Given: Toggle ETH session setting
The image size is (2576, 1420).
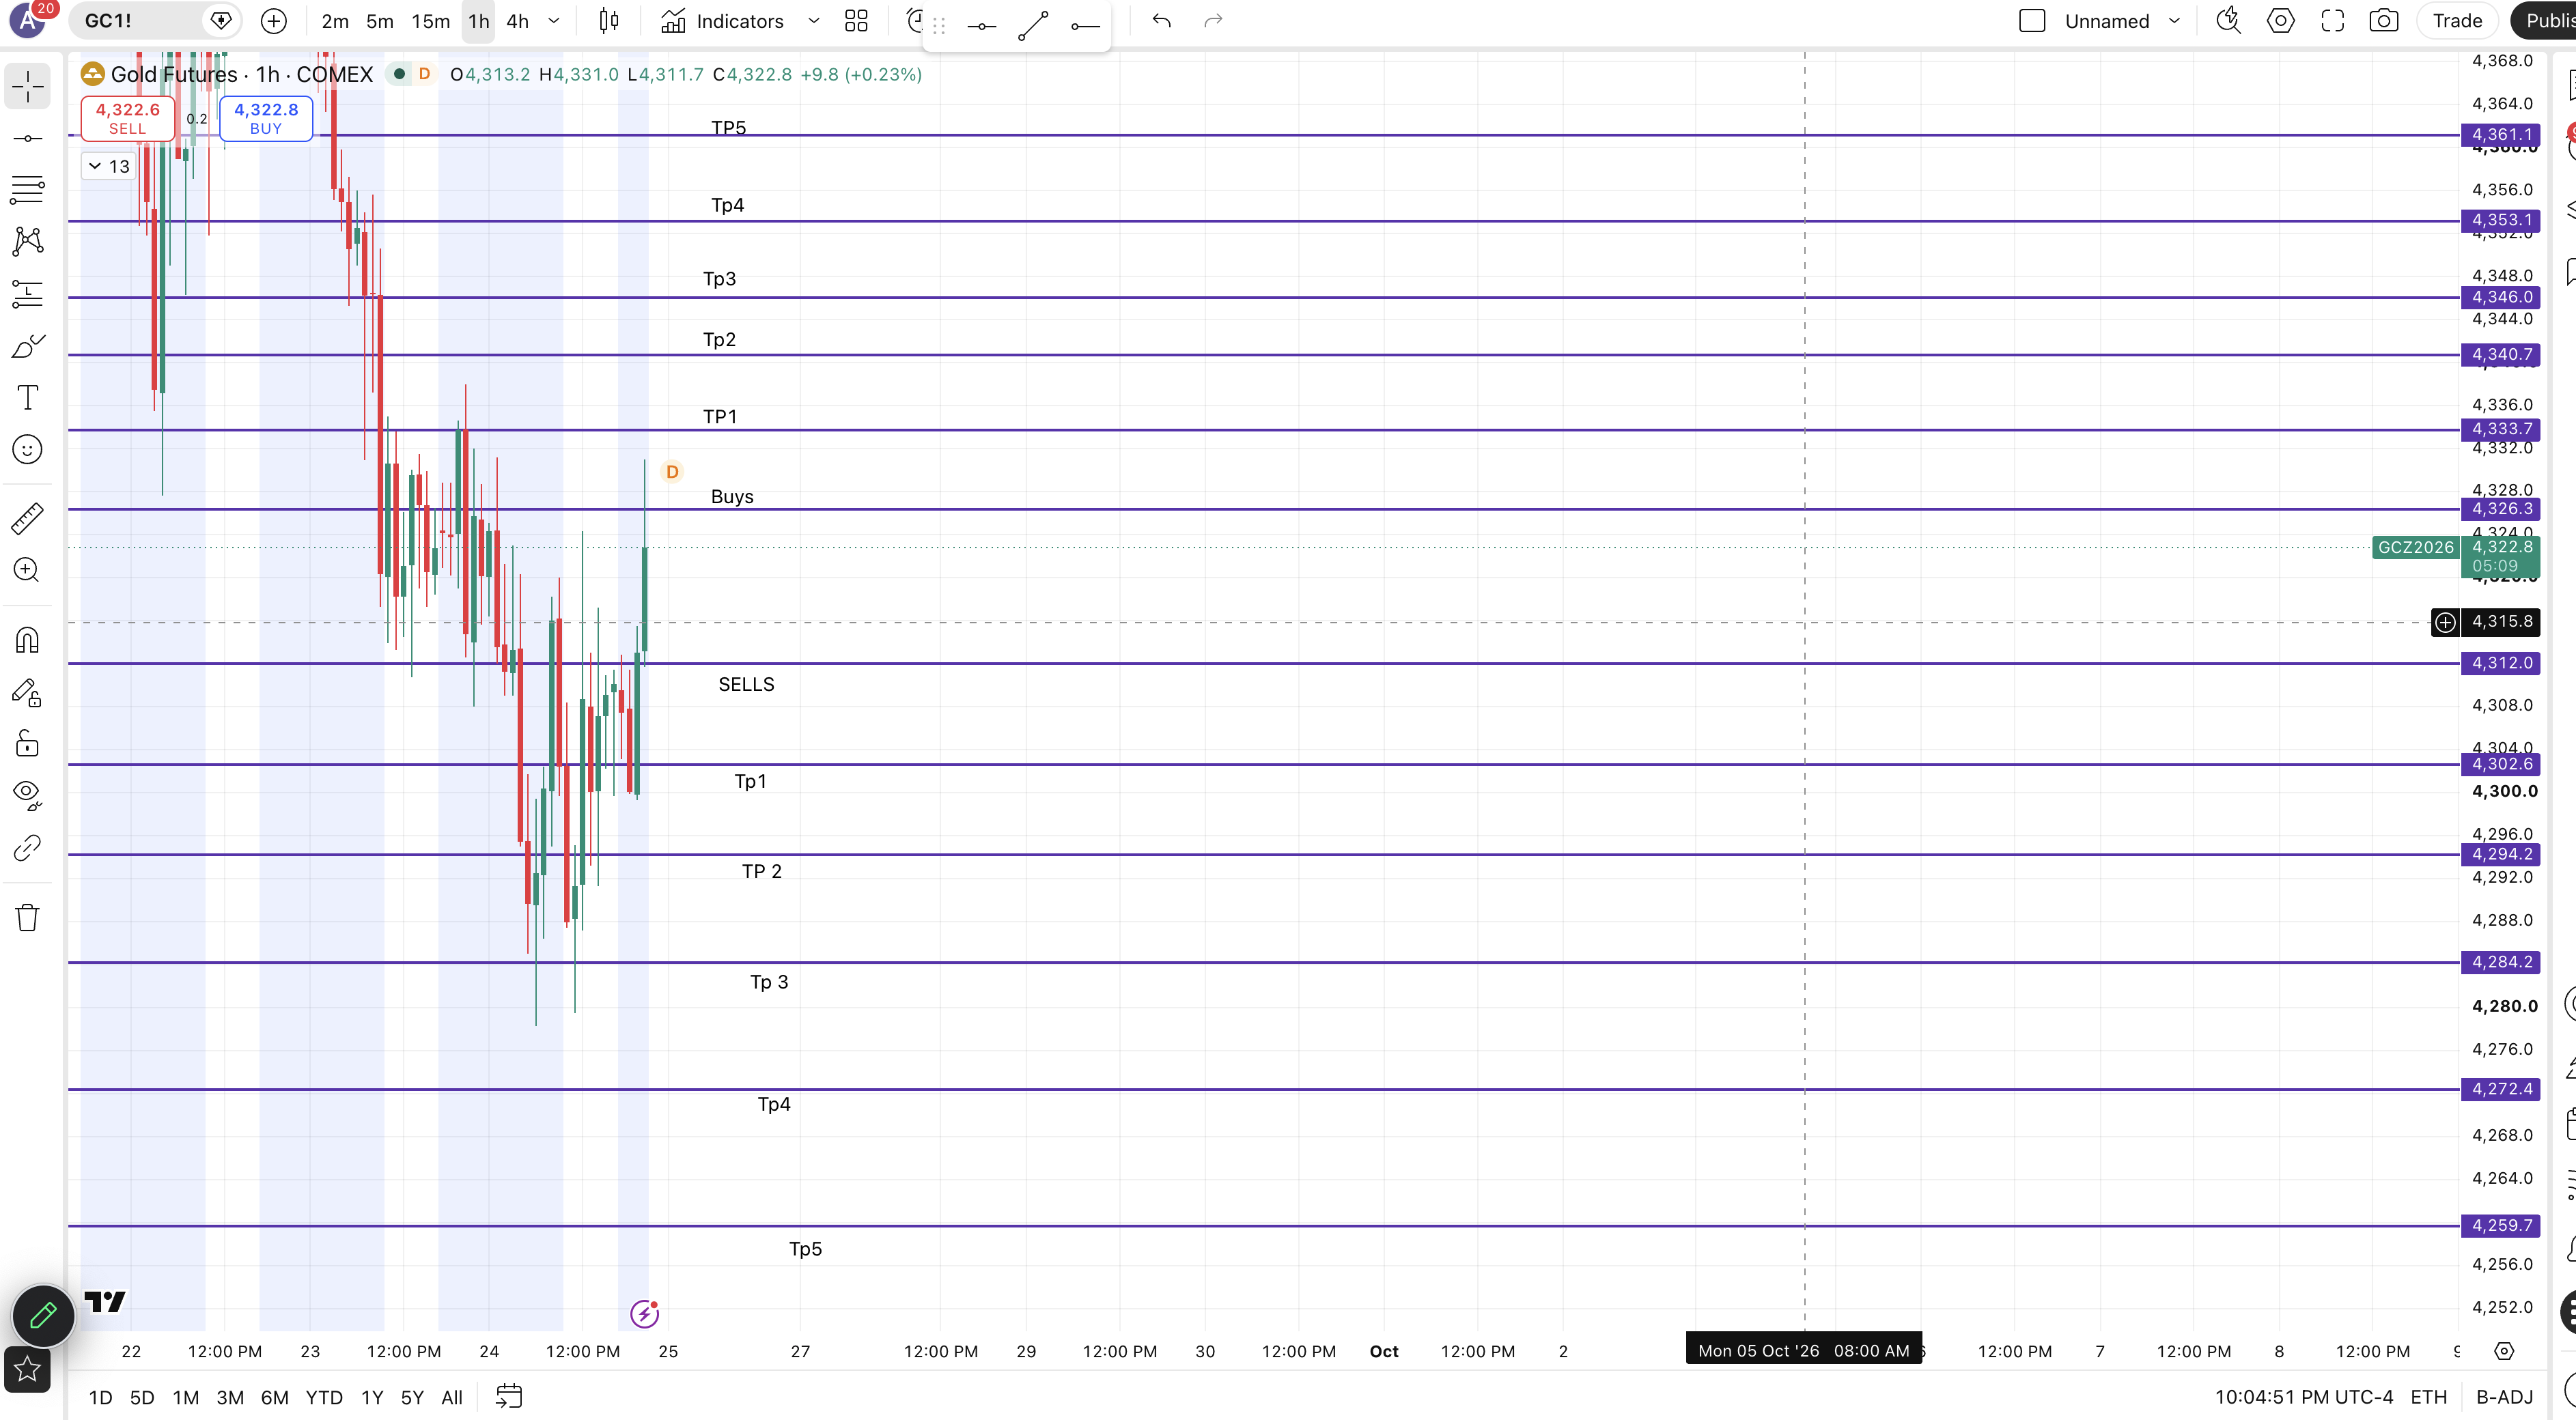Looking at the screenshot, I should [x=2429, y=1397].
